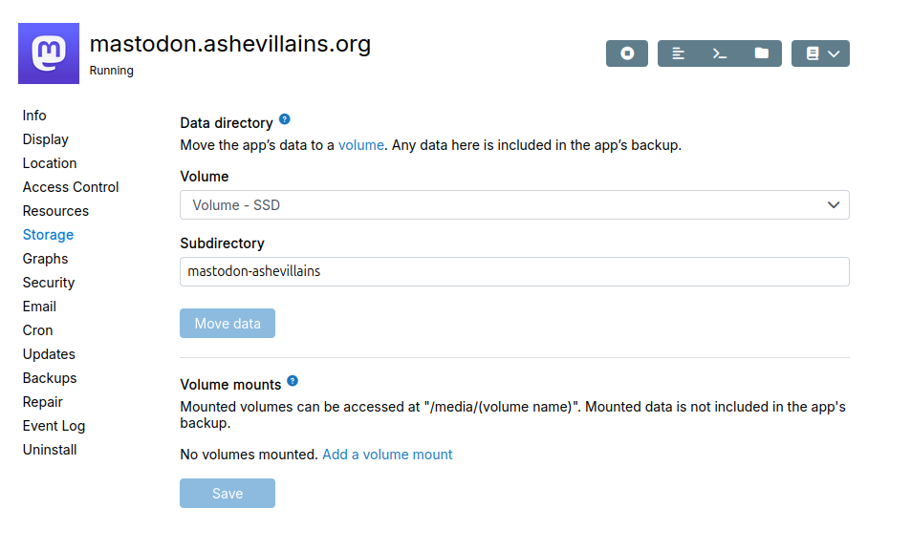Click the stop app button icon
911x551 pixels.
click(x=627, y=53)
